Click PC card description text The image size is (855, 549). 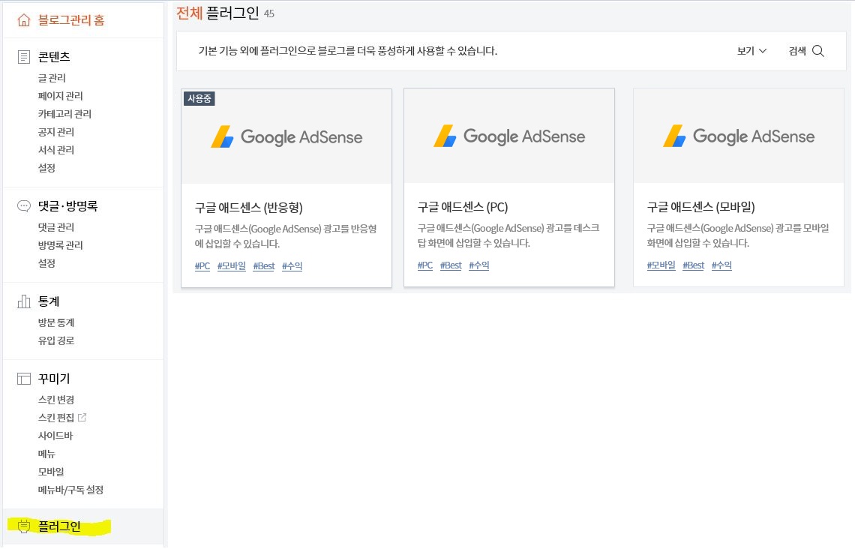(508, 235)
